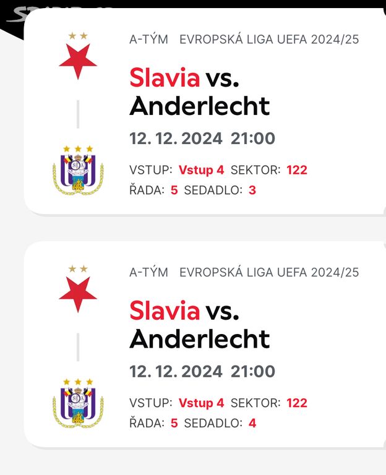Click the date and time on second ticket
Image resolution: width=386 pixels, height=475 pixels.
(x=202, y=371)
